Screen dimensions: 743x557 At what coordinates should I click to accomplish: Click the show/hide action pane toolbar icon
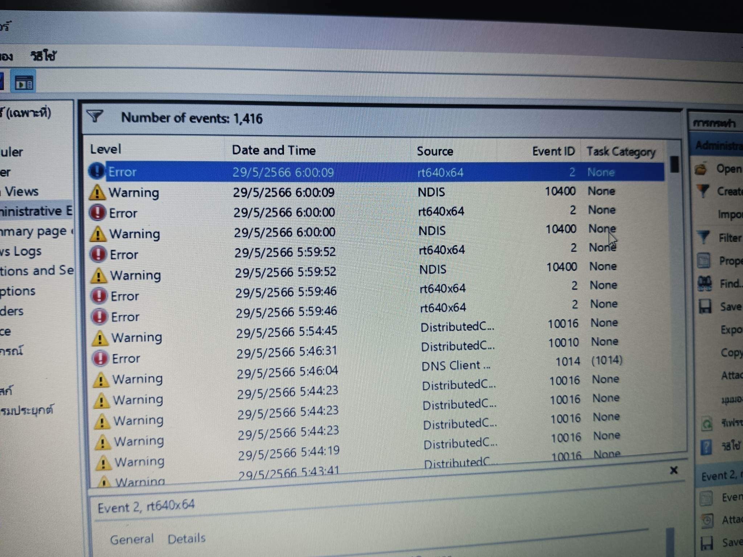click(x=24, y=83)
